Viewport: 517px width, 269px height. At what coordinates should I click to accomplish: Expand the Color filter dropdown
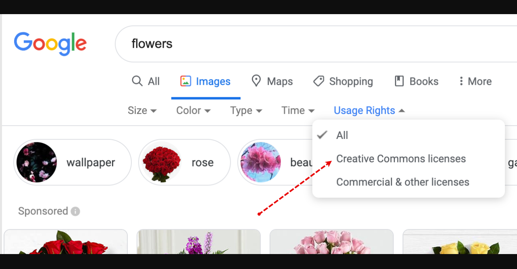(x=193, y=111)
